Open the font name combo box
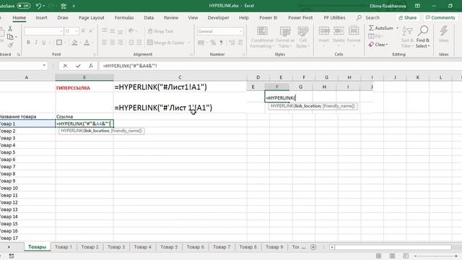This screenshot has height=260, width=462. (x=43, y=31)
